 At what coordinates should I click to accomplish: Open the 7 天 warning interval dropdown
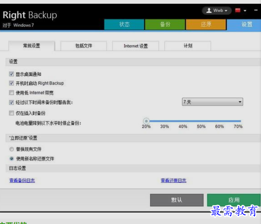point(212,102)
